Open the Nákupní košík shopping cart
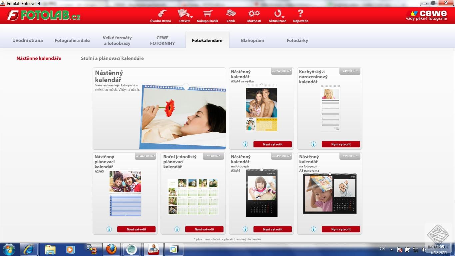 [x=208, y=14]
